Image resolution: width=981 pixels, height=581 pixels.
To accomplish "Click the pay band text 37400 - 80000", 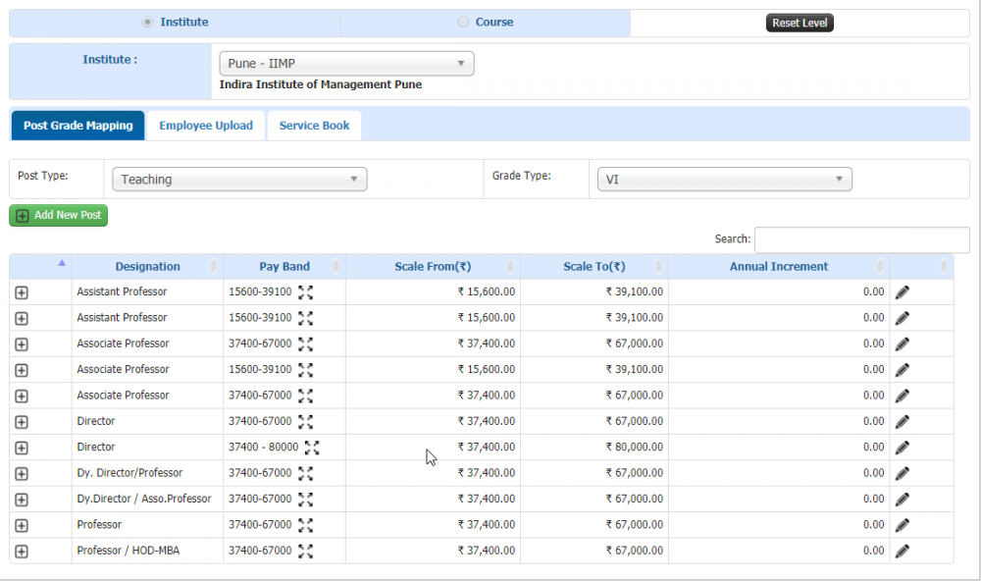I will tap(263, 447).
